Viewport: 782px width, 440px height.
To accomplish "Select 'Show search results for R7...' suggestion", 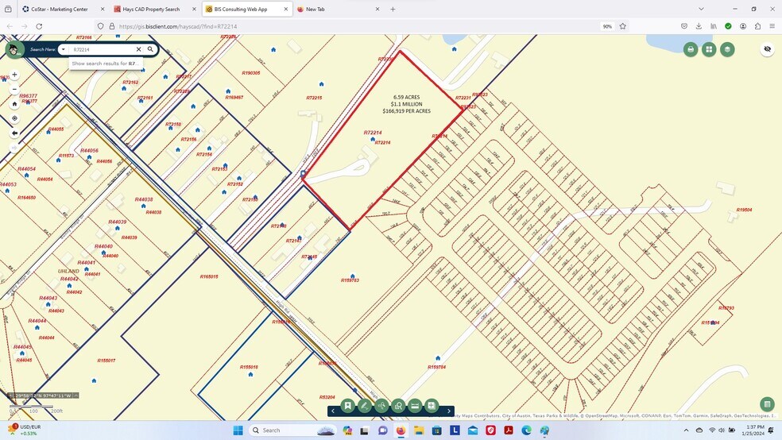I will tap(105, 64).
